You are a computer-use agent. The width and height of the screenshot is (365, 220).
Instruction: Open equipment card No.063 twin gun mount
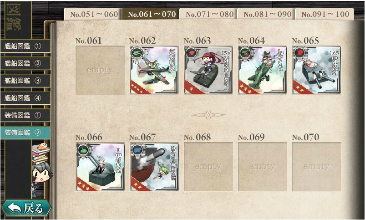tap(208, 70)
